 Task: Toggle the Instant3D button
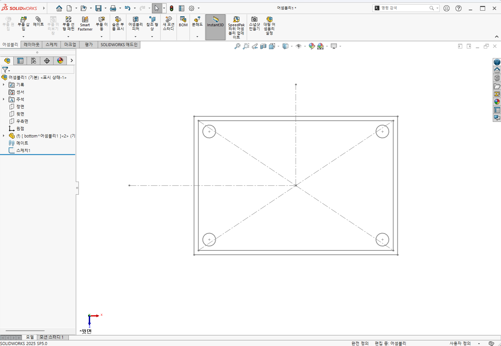(x=215, y=27)
